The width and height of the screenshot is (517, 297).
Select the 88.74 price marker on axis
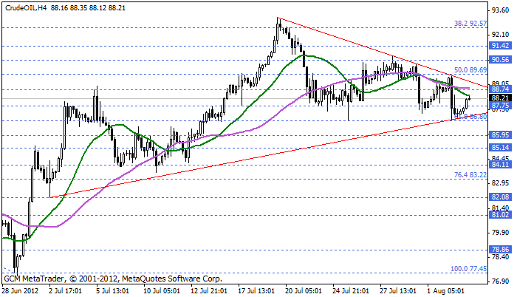click(501, 89)
